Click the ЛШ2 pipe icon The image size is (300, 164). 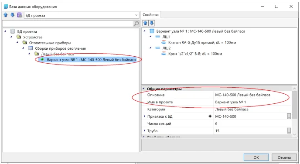158,48
